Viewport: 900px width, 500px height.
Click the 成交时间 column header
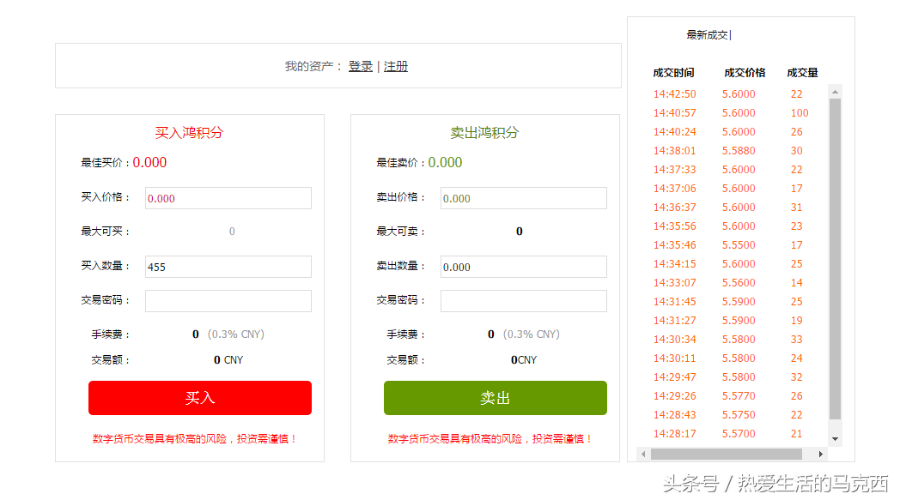[673, 73]
